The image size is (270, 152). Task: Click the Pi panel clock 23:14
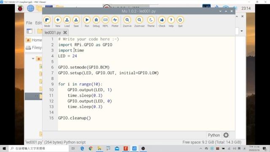pos(246,8)
